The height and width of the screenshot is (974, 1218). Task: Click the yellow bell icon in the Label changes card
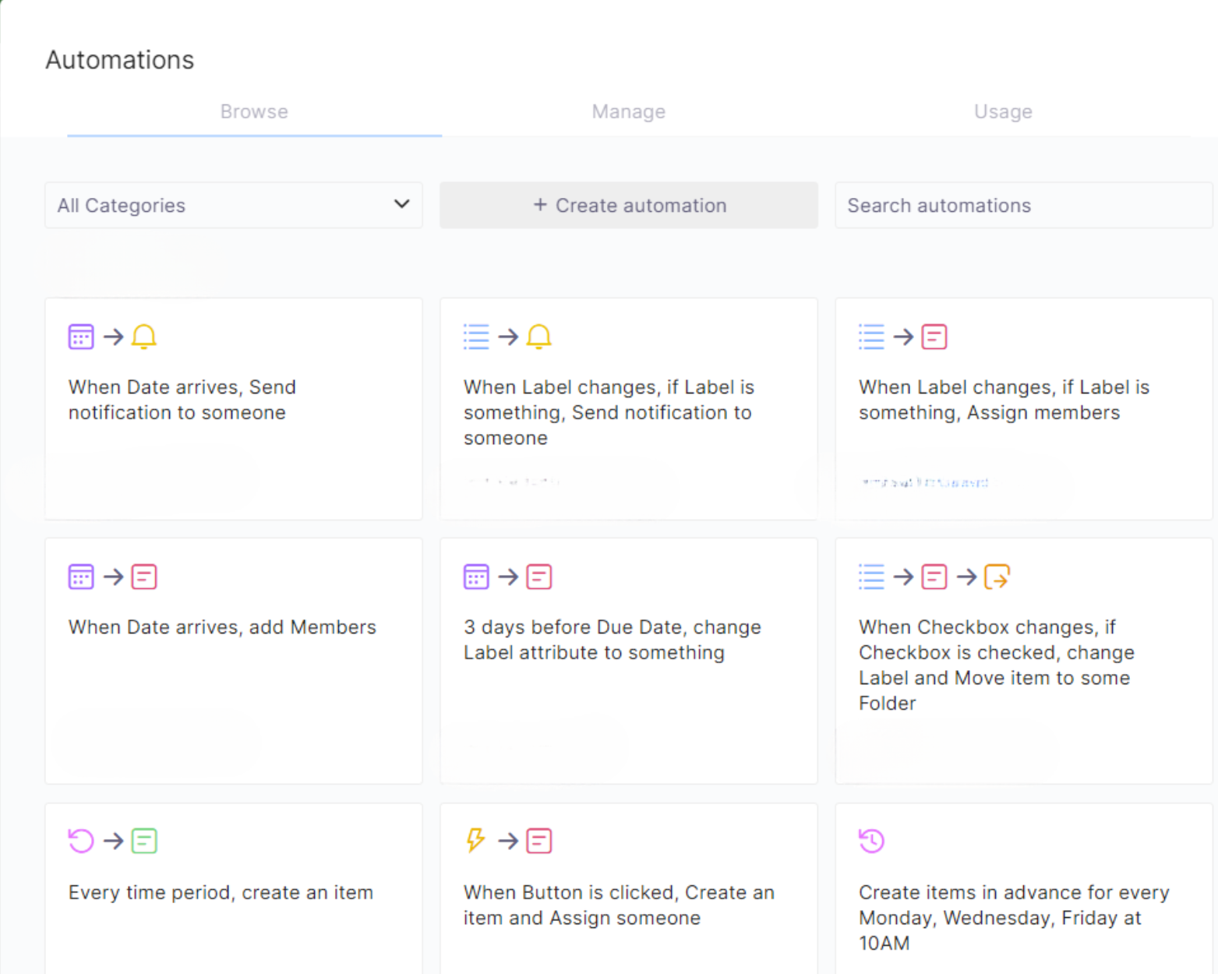click(x=538, y=337)
